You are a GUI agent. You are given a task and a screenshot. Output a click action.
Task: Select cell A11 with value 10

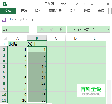pyautogui.click(x=17, y=100)
